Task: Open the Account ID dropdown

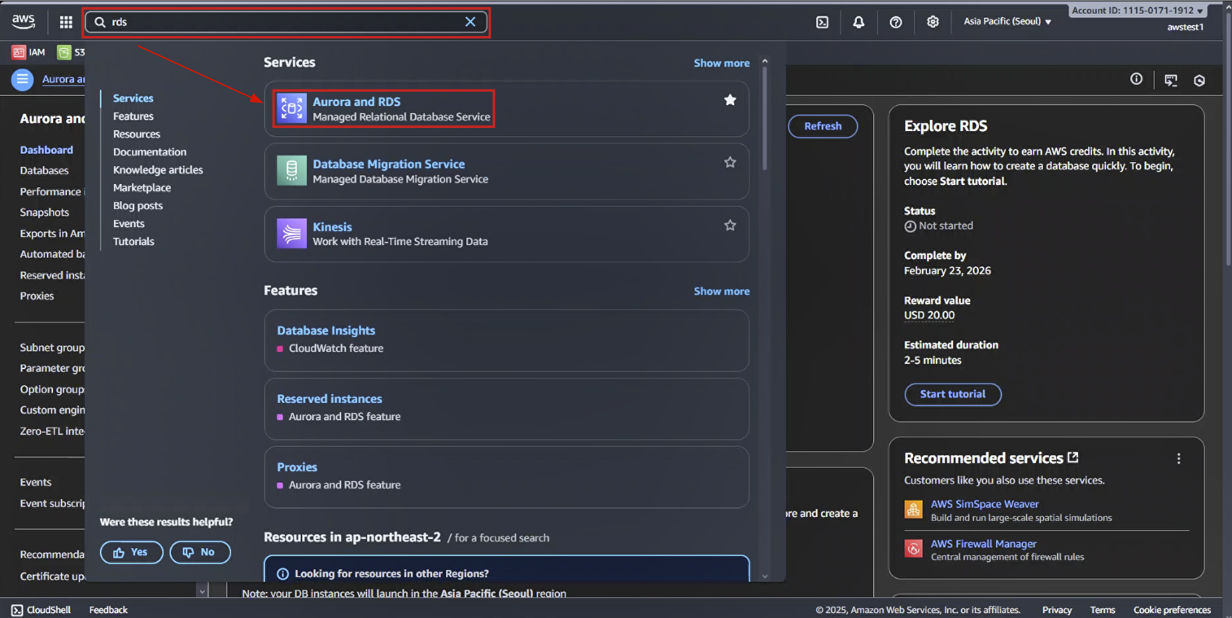Action: coord(1137,11)
